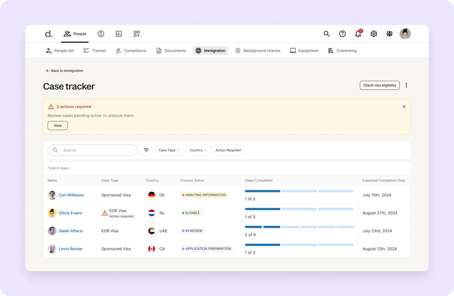Image resolution: width=454 pixels, height=296 pixels.
Task: Click the Germany flag icon
Action: (x=152, y=195)
